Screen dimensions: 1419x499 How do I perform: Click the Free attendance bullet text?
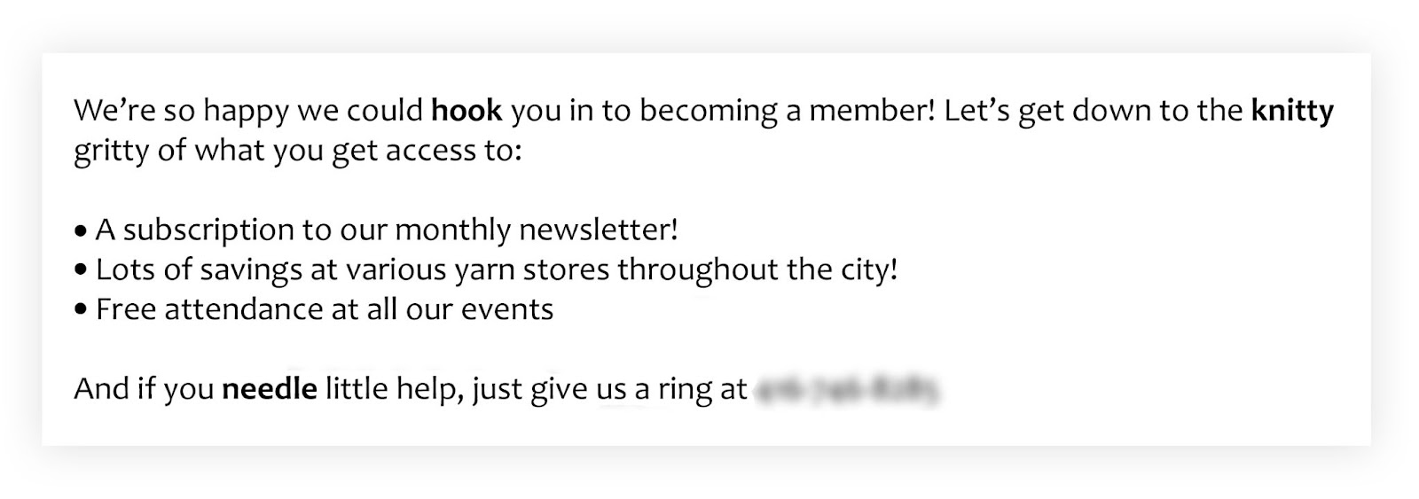(325, 309)
